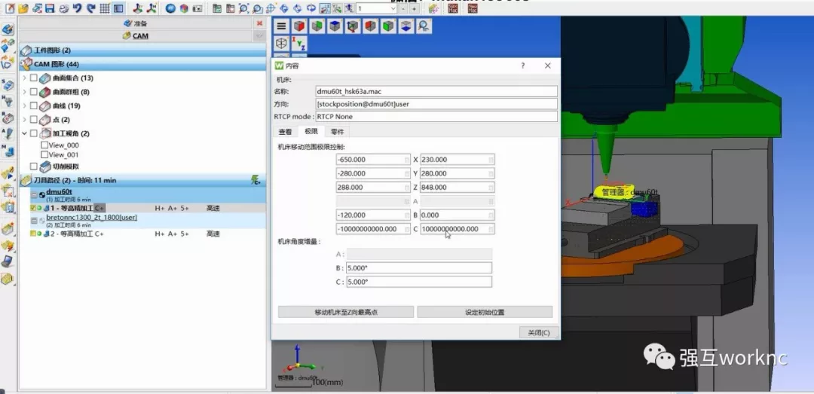Screen dimensions: 814x394
Task: Select toolpath 2 - 等高精加工 row
Action: tap(148, 234)
